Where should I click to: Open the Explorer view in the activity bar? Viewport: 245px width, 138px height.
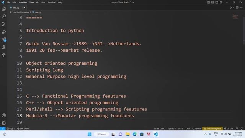pos(4,8)
